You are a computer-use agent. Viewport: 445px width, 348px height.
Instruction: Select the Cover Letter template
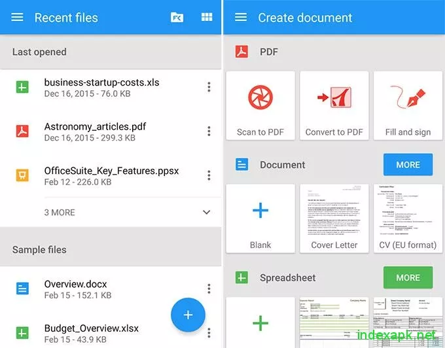click(334, 218)
